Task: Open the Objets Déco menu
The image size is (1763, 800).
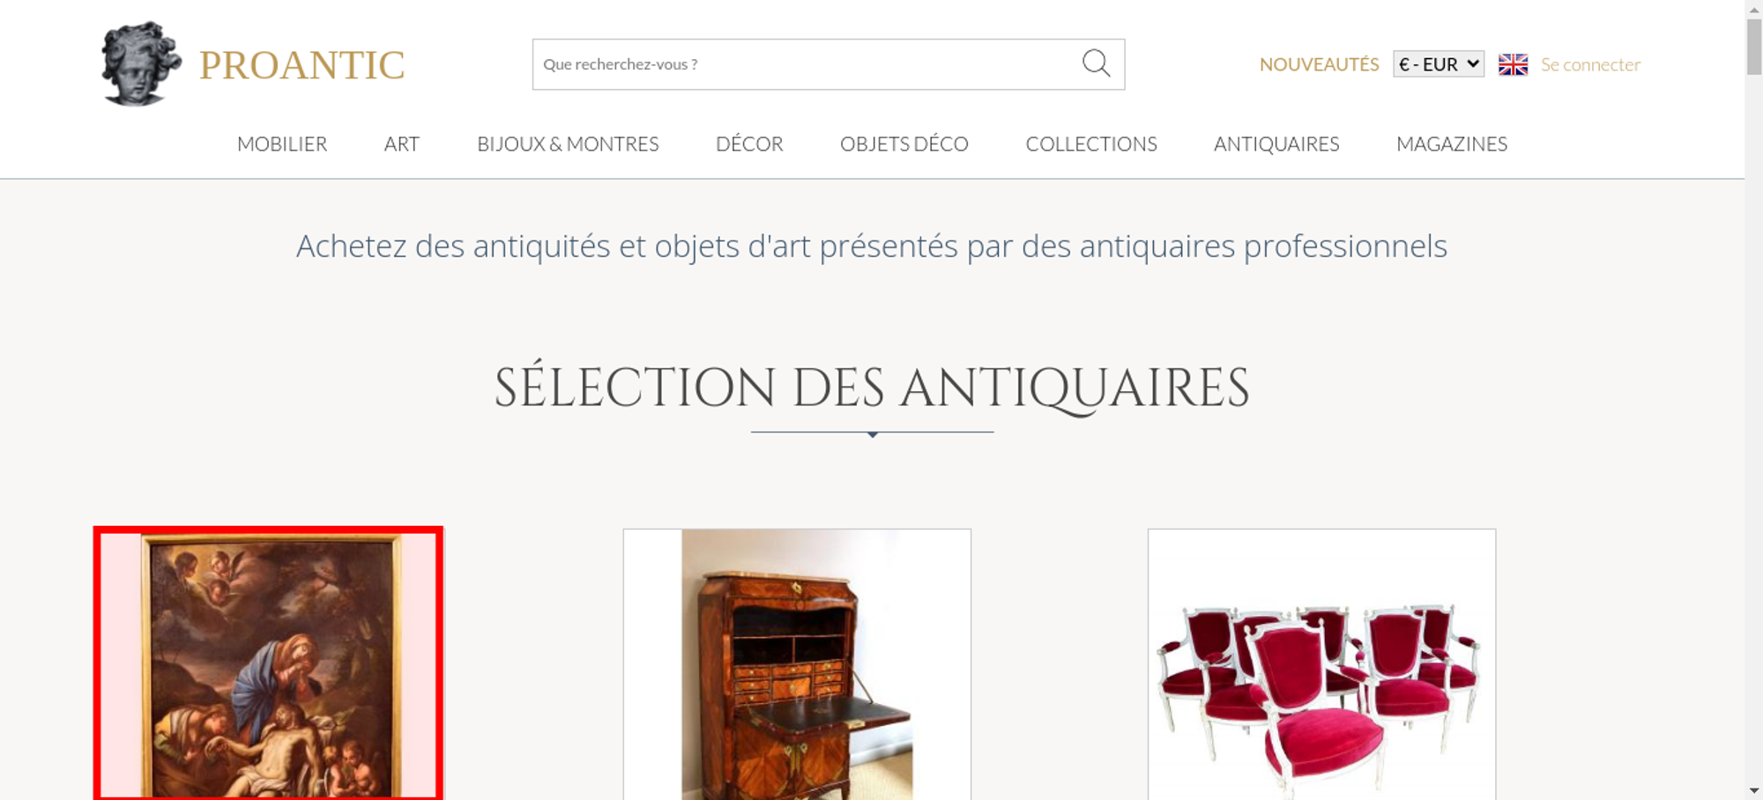Action: pyautogui.click(x=904, y=144)
